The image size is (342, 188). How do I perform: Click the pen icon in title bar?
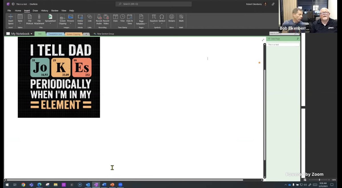click(x=273, y=4)
